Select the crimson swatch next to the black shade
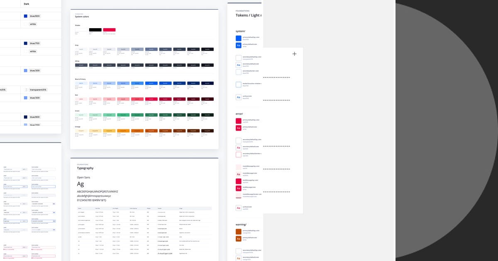The width and height of the screenshot is (498, 261). click(109, 30)
